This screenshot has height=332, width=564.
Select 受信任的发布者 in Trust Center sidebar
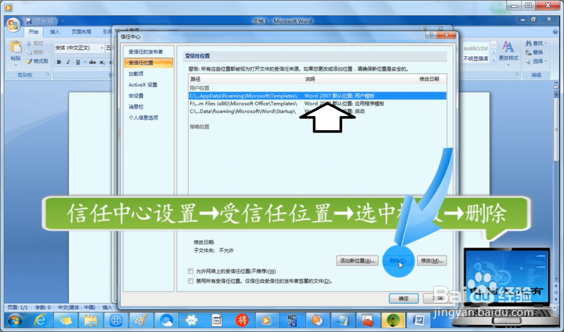pos(146,52)
